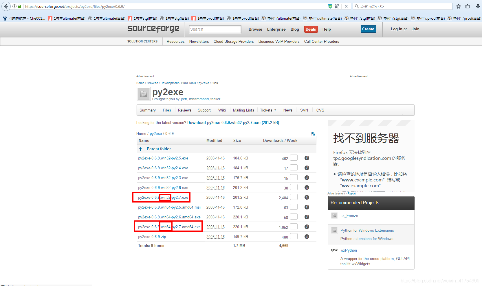Sort by the Modified column header
The image size is (482, 286).
click(214, 140)
